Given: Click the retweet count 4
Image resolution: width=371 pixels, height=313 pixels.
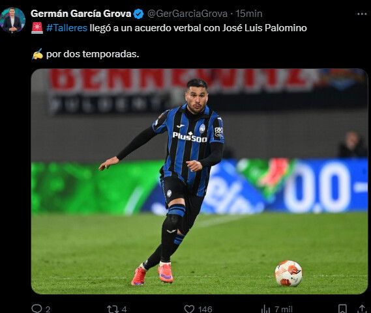Looking at the screenshot, I should coord(125,309).
